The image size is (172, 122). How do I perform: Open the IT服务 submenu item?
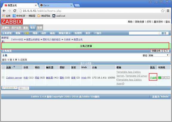(x=98, y=33)
